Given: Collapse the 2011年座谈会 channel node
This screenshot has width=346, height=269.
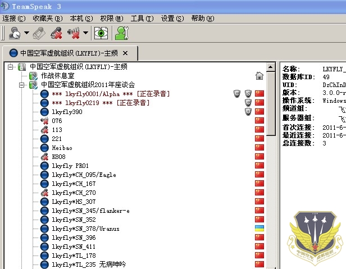Looking at the screenshot, I should [21, 85].
